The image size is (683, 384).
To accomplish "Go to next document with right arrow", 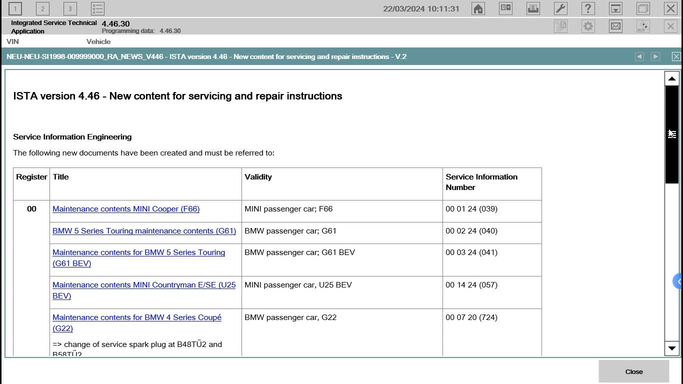I will pos(655,56).
